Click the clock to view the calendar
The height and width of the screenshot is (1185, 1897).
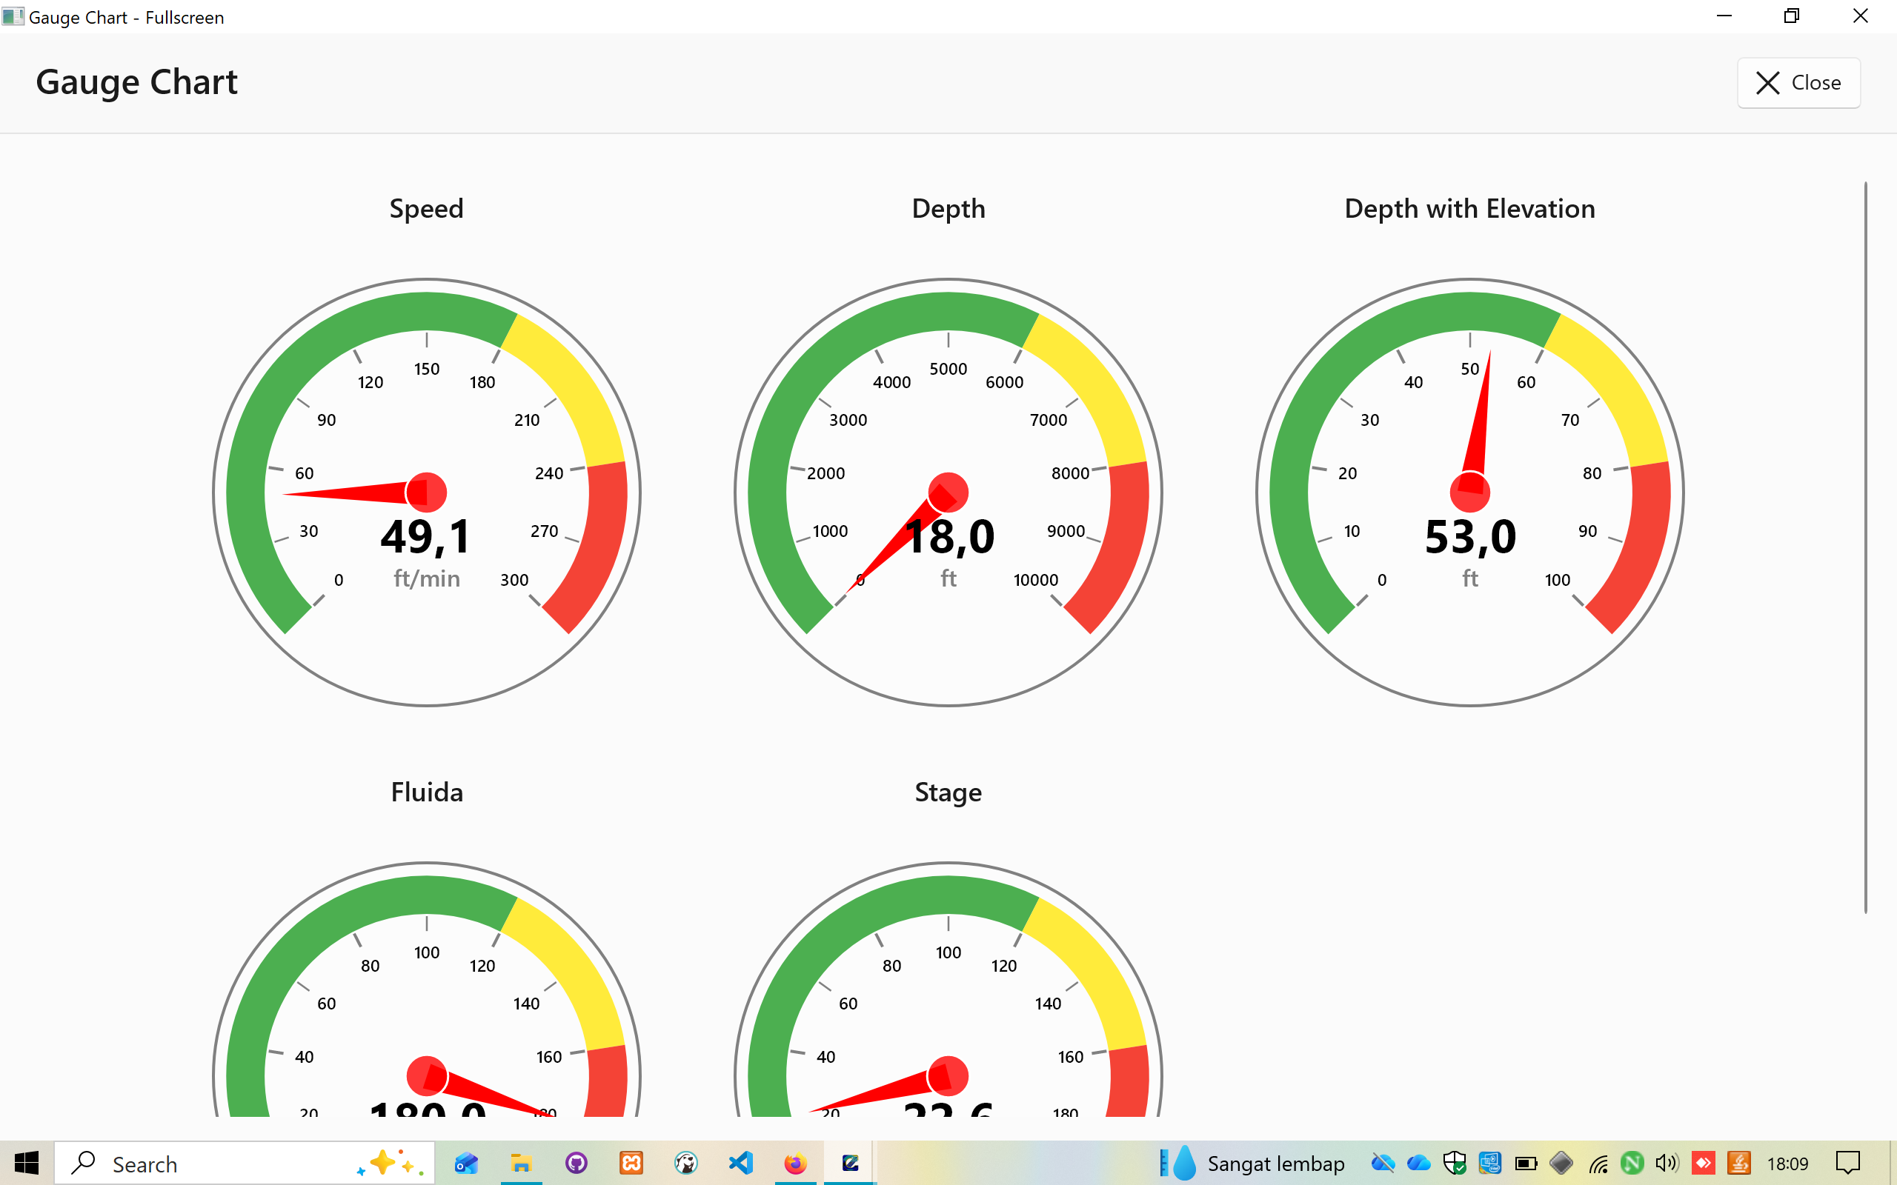point(1790,1163)
